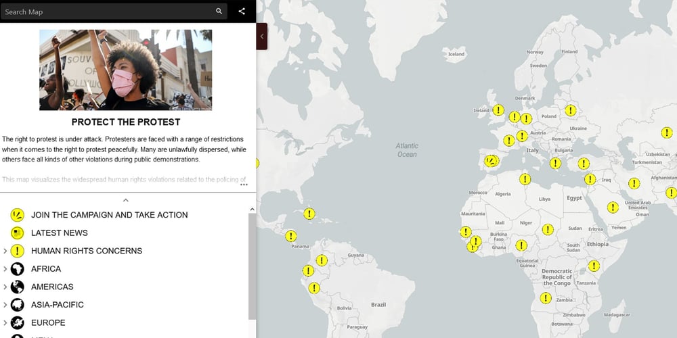
Task: Open Join the Campaign and Take Action
Action: (x=109, y=215)
